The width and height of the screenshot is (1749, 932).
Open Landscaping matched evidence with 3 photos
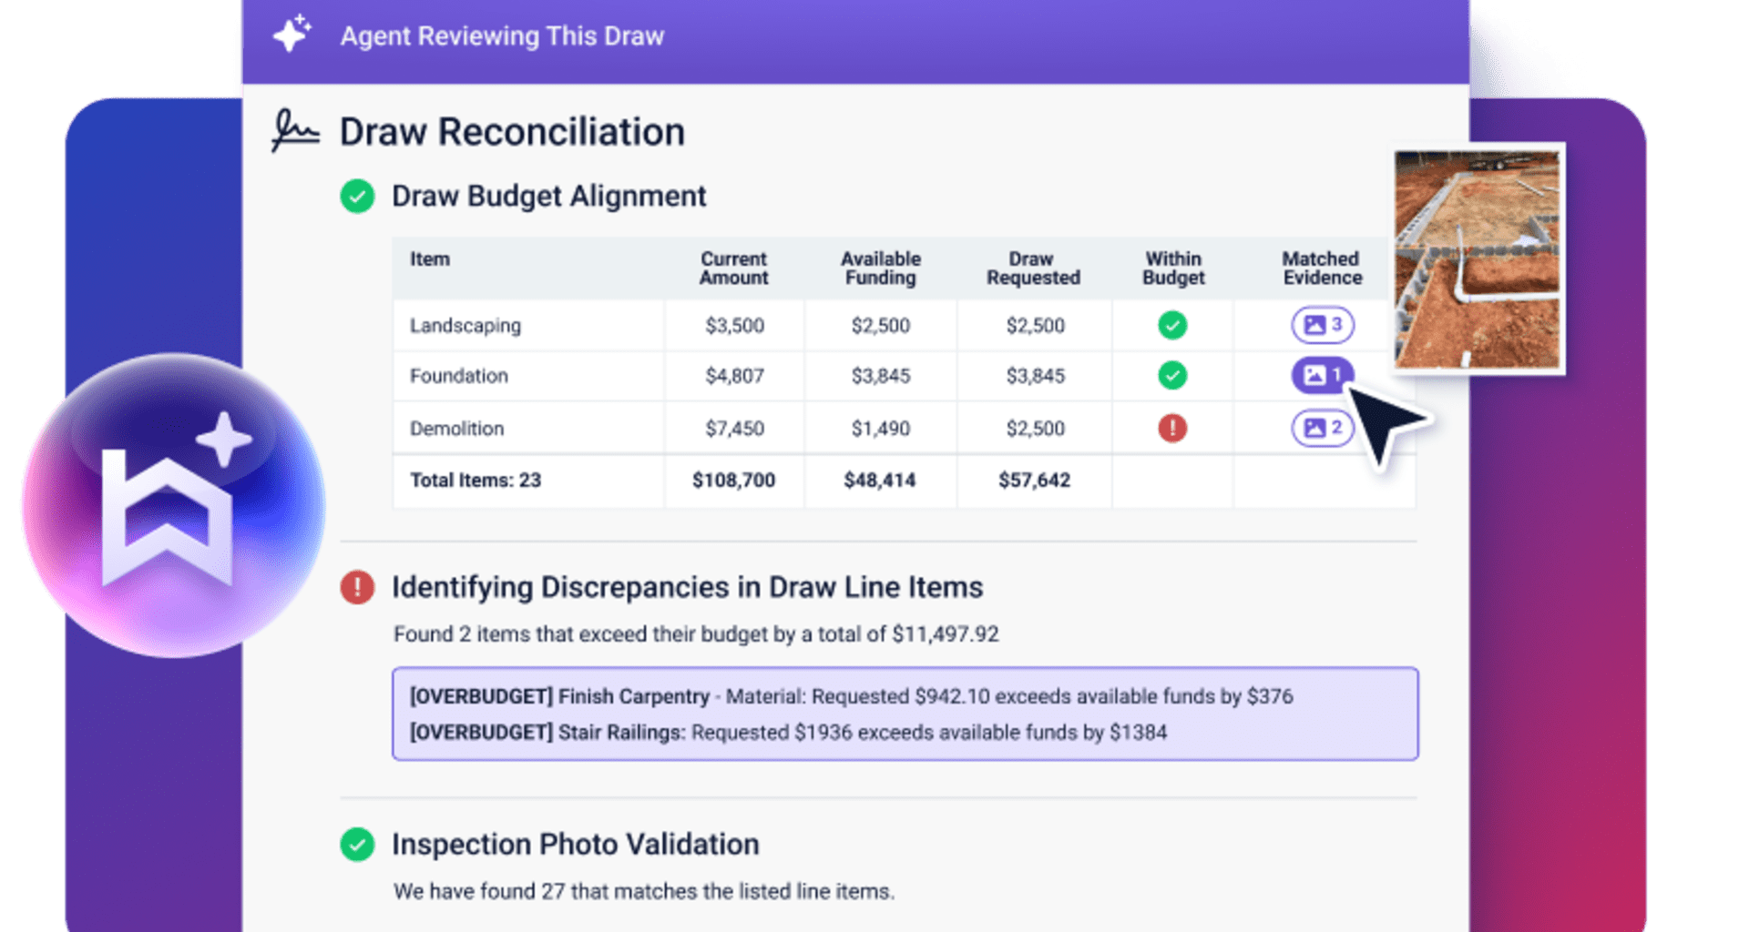click(1322, 325)
